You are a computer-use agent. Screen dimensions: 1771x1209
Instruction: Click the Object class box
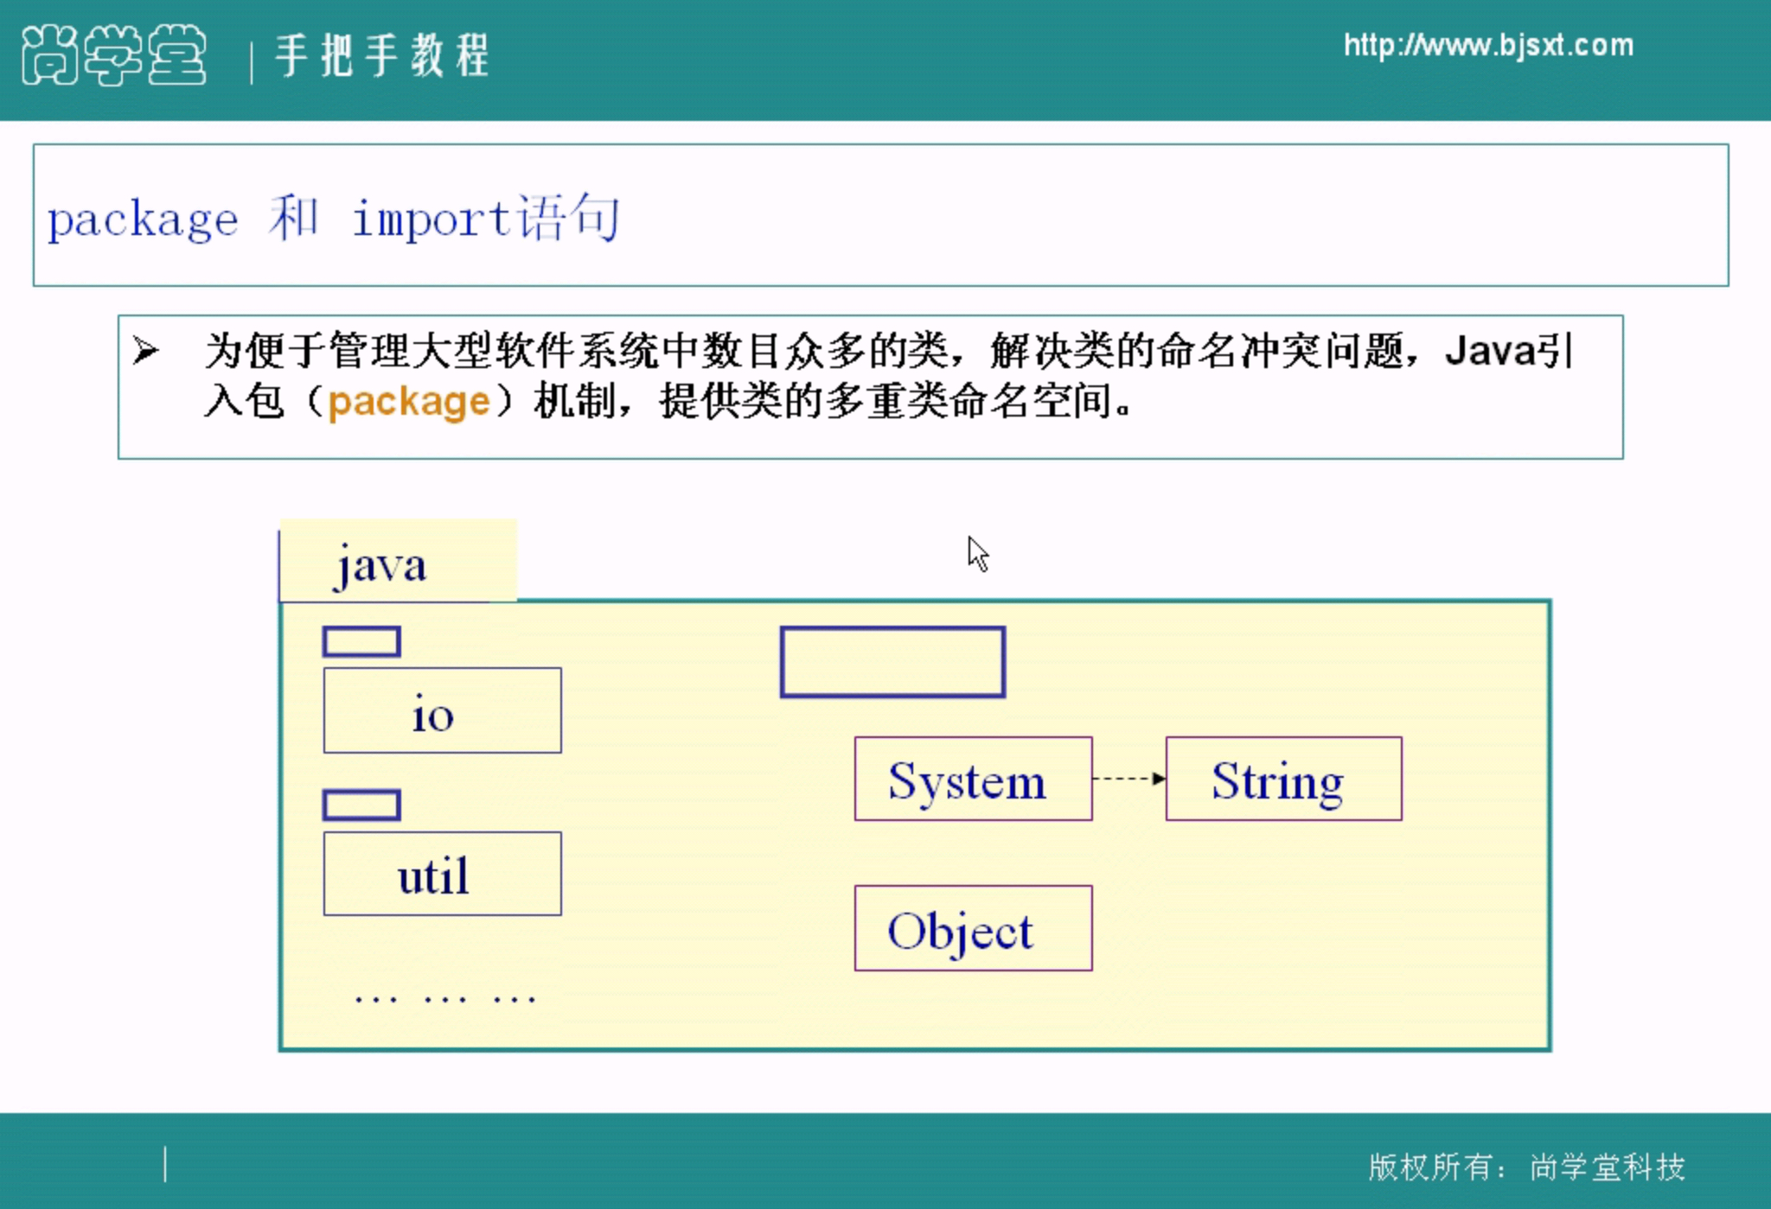pyautogui.click(x=973, y=929)
